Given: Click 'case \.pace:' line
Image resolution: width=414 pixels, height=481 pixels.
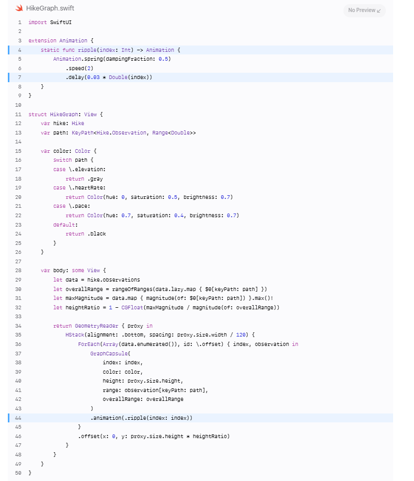Looking at the screenshot, I should tap(72, 206).
